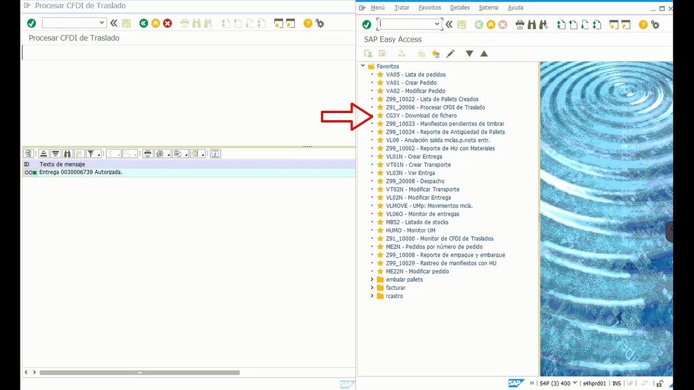Open Customize layout gear in SAP Easy Access
The height and width of the screenshot is (390, 694).
[655, 24]
